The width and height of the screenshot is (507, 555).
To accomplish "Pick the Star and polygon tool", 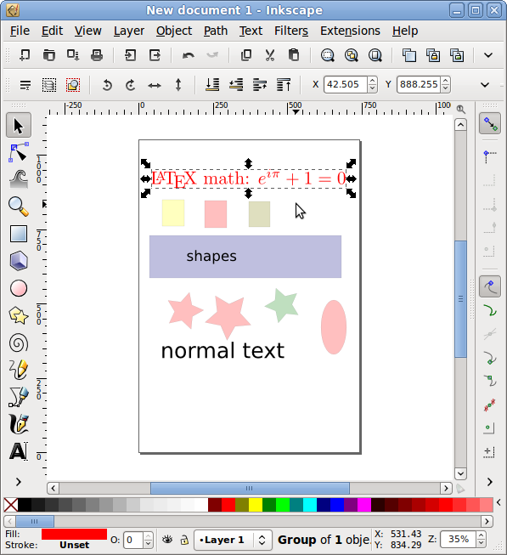I will 19,315.
